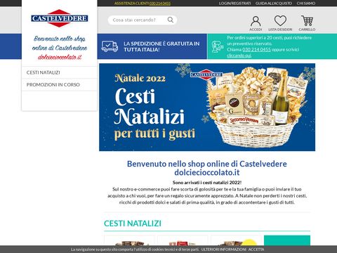Image resolution: width=337 pixels, height=253 pixels.
Task: Open the Lista Desideri heart icon
Action: click(280, 21)
